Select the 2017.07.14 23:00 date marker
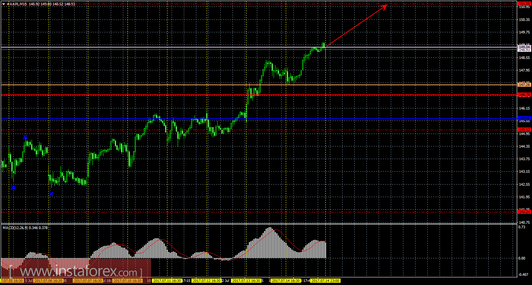 pos(325,281)
